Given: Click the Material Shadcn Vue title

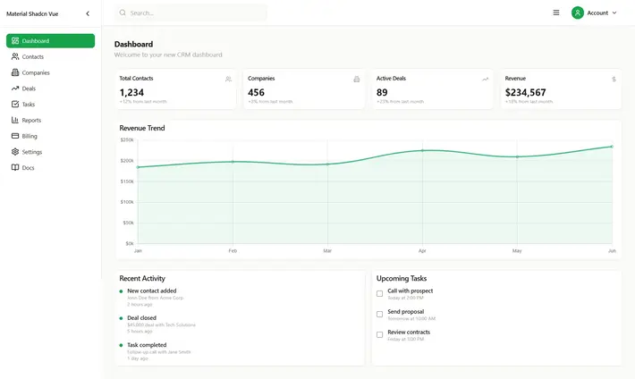Looking at the screenshot, I should [32, 13].
